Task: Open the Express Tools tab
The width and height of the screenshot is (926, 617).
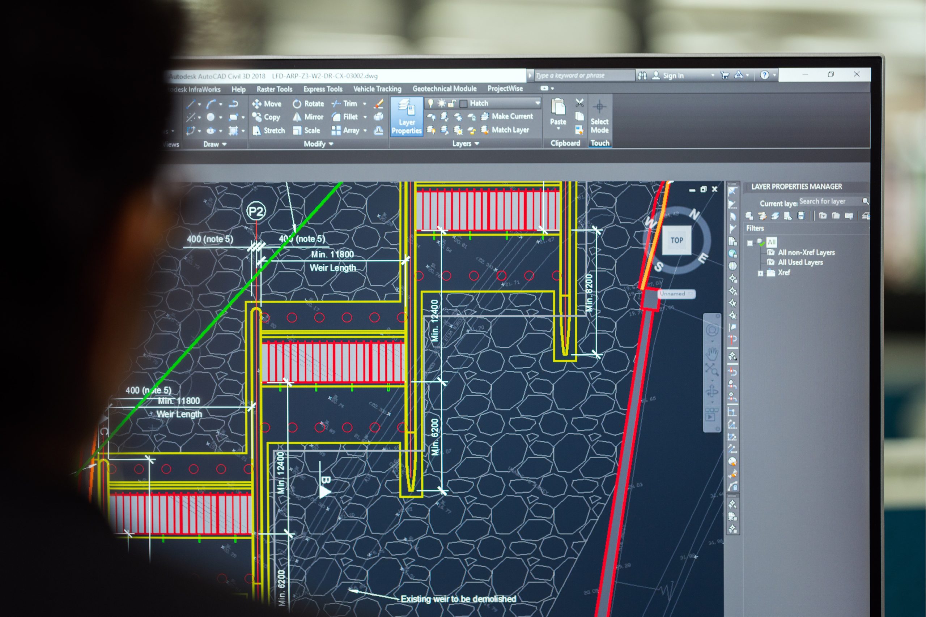Action: coord(323,89)
